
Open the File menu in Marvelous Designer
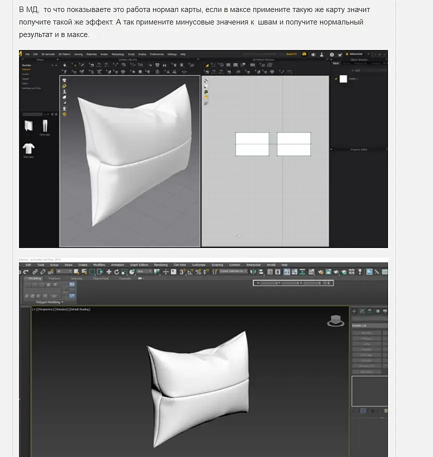click(x=27, y=54)
